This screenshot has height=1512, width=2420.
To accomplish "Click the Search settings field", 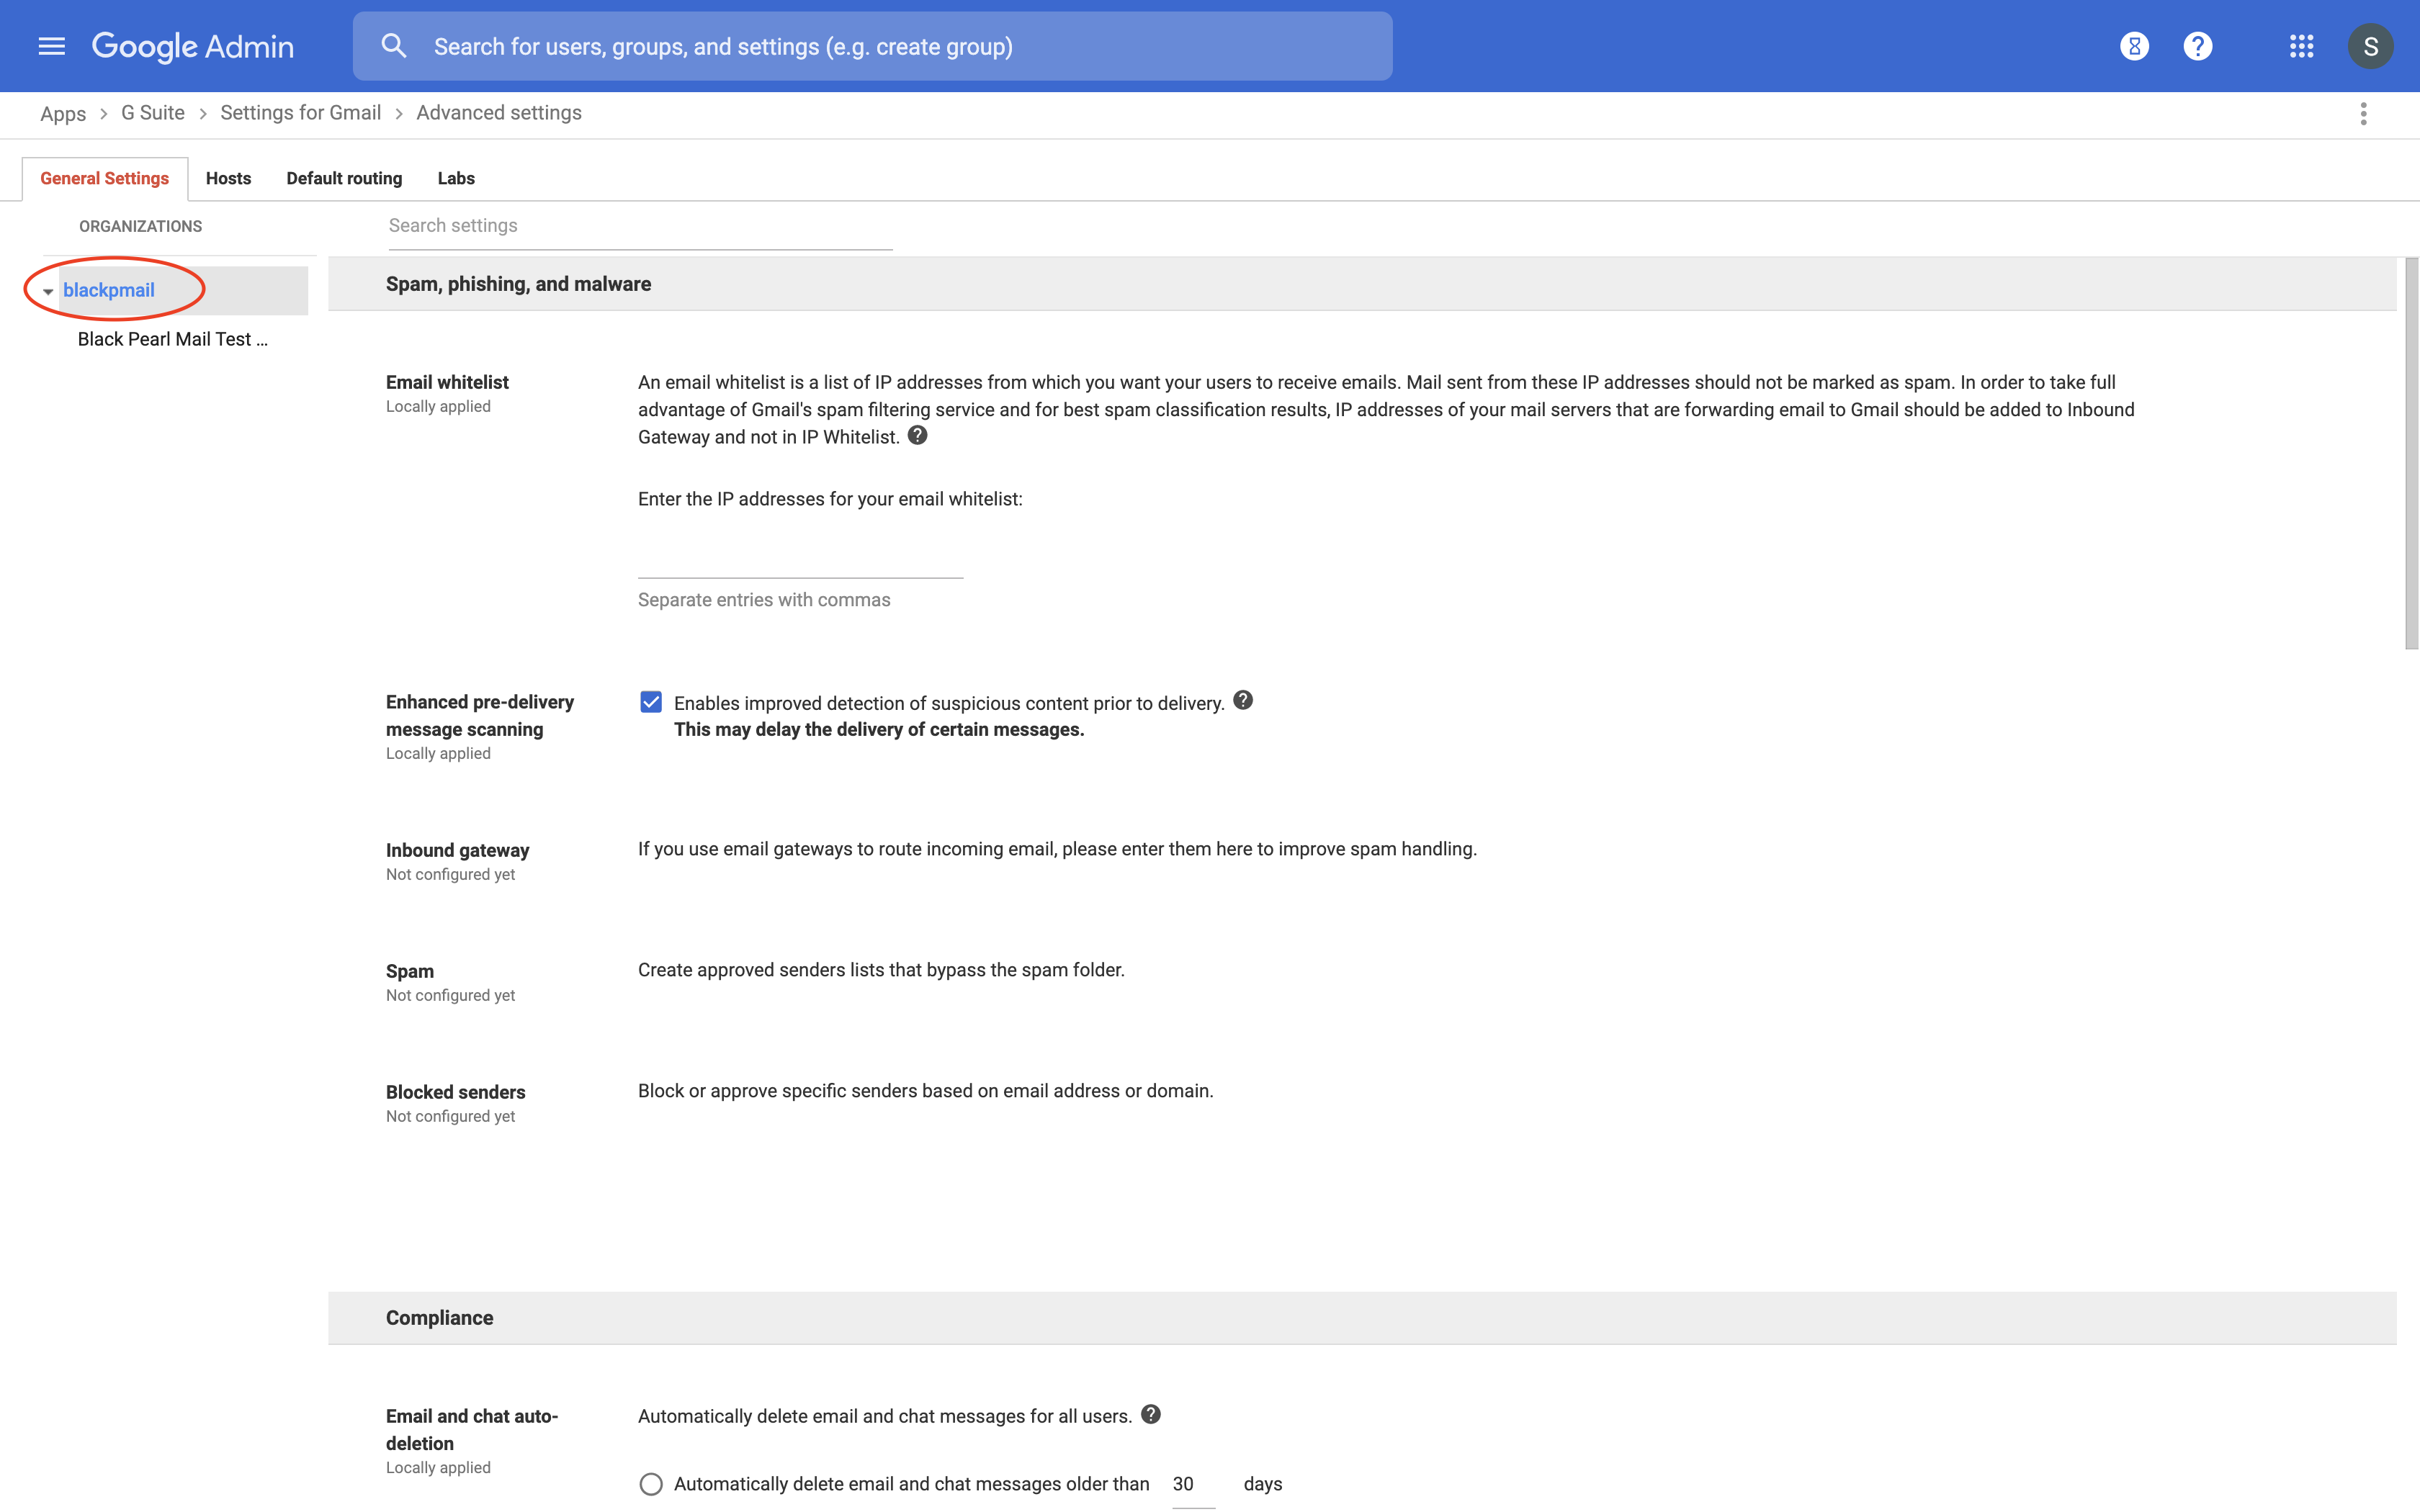I will (x=640, y=226).
